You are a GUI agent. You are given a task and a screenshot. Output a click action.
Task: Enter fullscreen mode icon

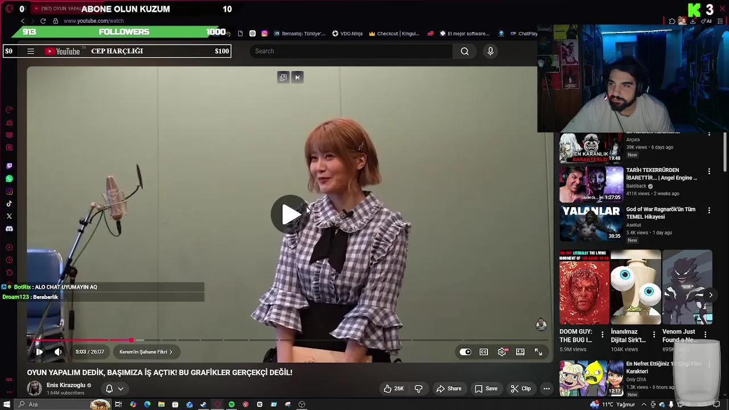click(538, 352)
